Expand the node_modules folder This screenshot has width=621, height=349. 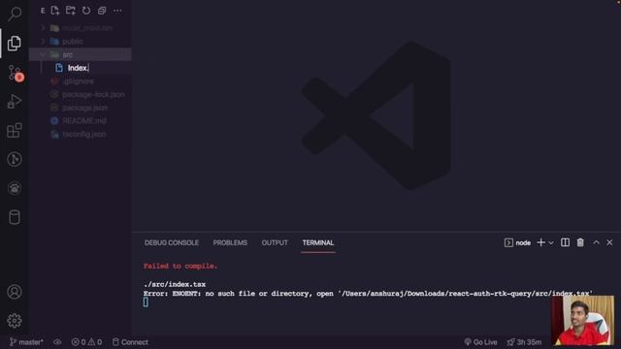click(x=80, y=28)
